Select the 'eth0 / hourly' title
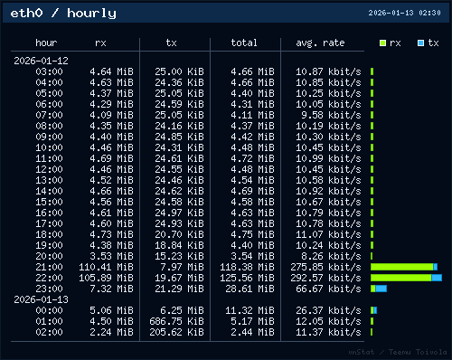The image size is (452, 360). click(x=63, y=14)
